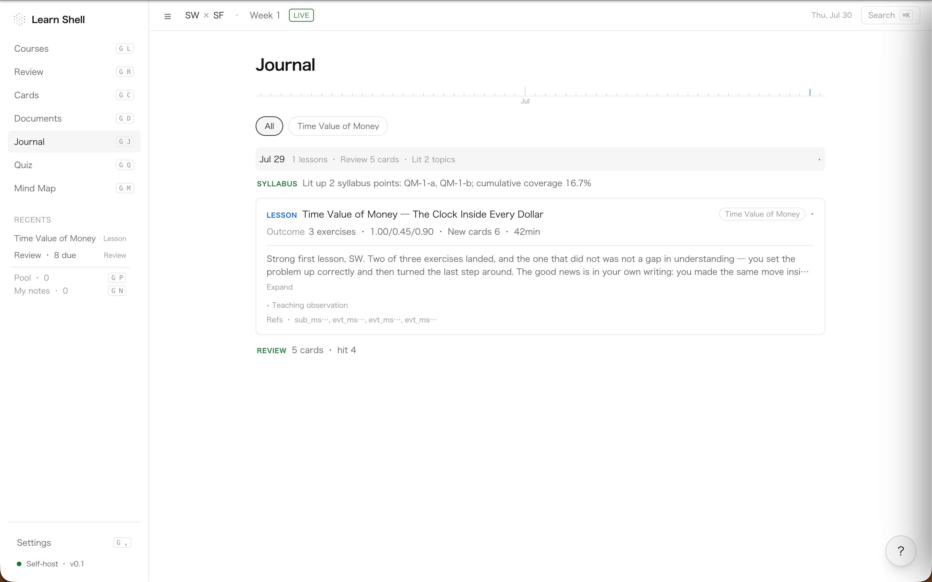Click the G L shortcut badge next to Courses
The width and height of the screenshot is (932, 582).
click(125, 48)
